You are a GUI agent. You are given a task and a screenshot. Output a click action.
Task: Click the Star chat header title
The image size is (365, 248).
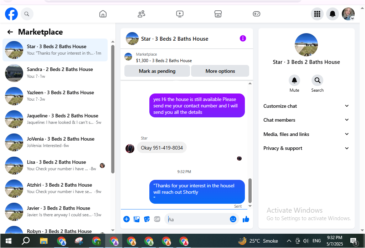pos(175,39)
